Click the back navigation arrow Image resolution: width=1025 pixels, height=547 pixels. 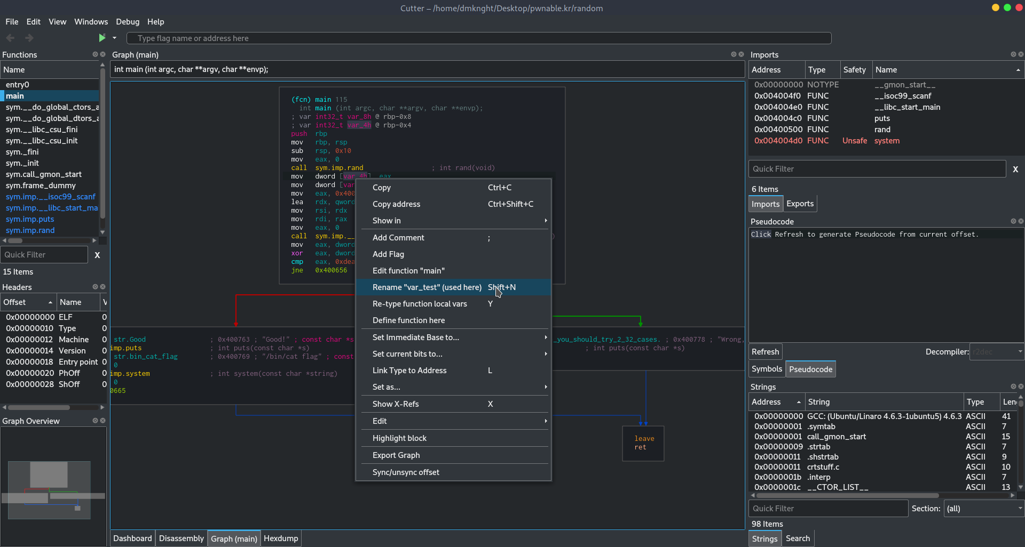click(10, 38)
